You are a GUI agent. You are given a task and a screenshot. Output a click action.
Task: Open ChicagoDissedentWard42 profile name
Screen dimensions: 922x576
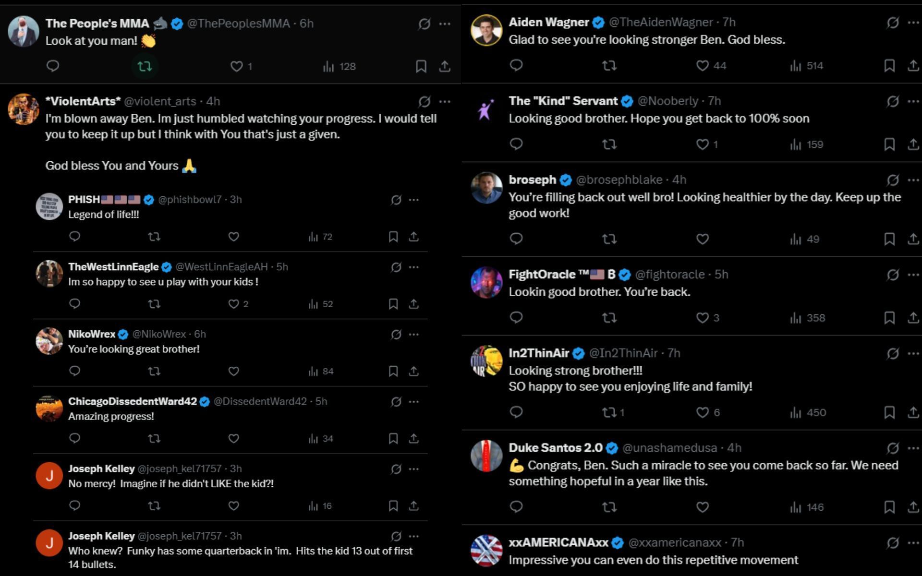click(133, 401)
